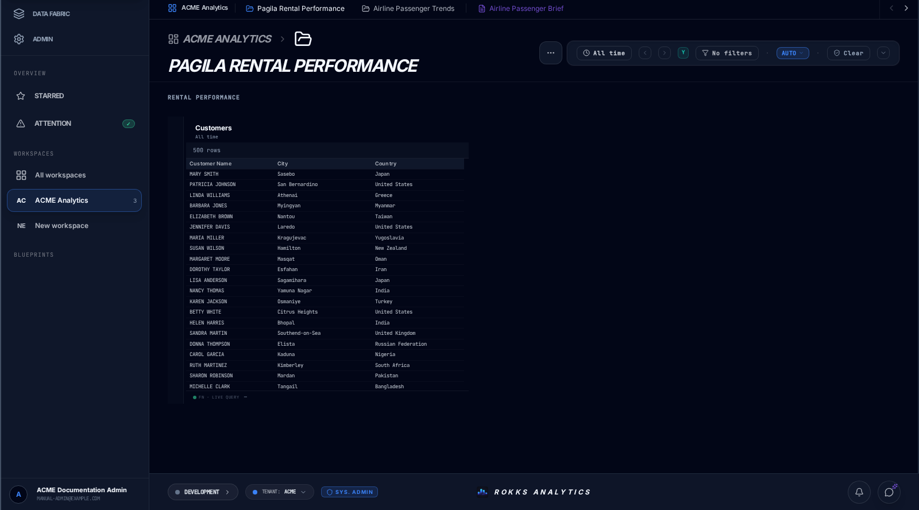This screenshot has height=510, width=919.
Task: Open the All time range picker
Action: (604, 53)
